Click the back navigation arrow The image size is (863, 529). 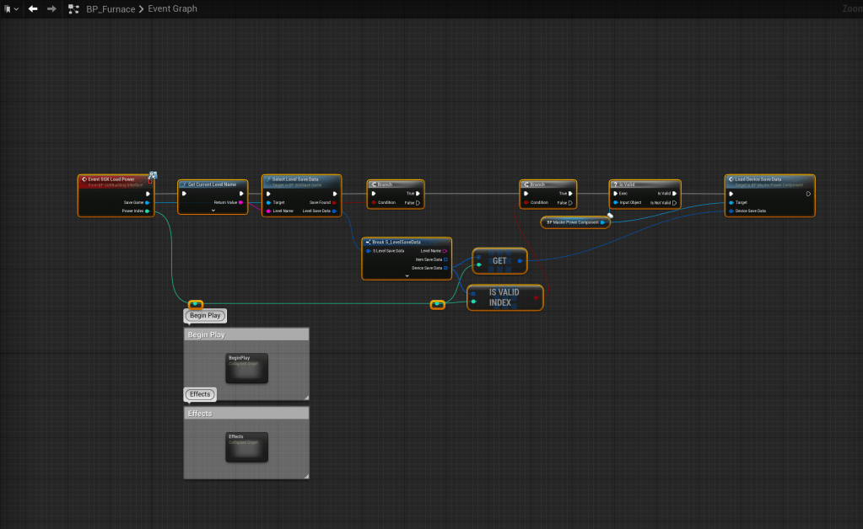pyautogui.click(x=33, y=8)
